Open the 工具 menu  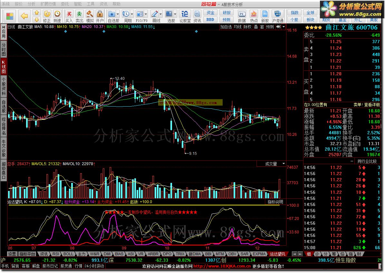(90, 4)
